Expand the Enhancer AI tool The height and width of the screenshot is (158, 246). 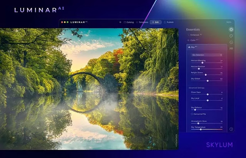click(194, 35)
